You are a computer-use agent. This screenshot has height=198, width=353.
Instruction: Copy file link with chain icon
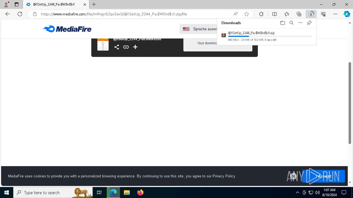point(126,47)
